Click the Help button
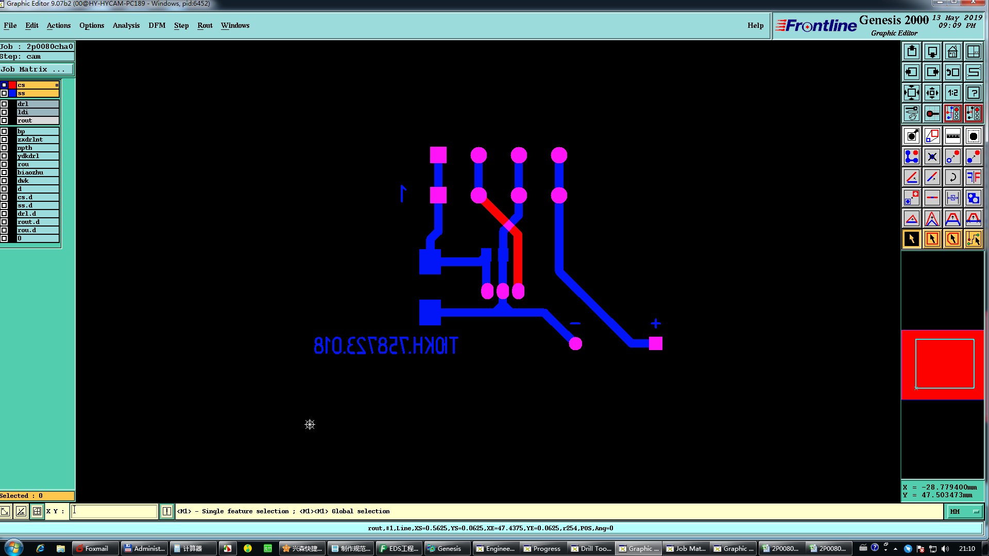The width and height of the screenshot is (989, 556). (755, 25)
